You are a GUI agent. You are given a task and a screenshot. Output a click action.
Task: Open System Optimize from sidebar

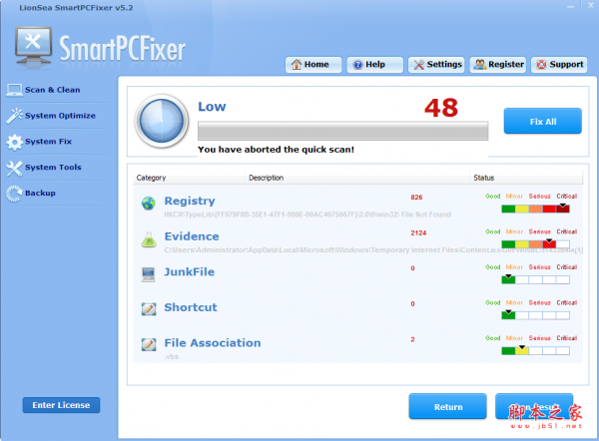60,116
